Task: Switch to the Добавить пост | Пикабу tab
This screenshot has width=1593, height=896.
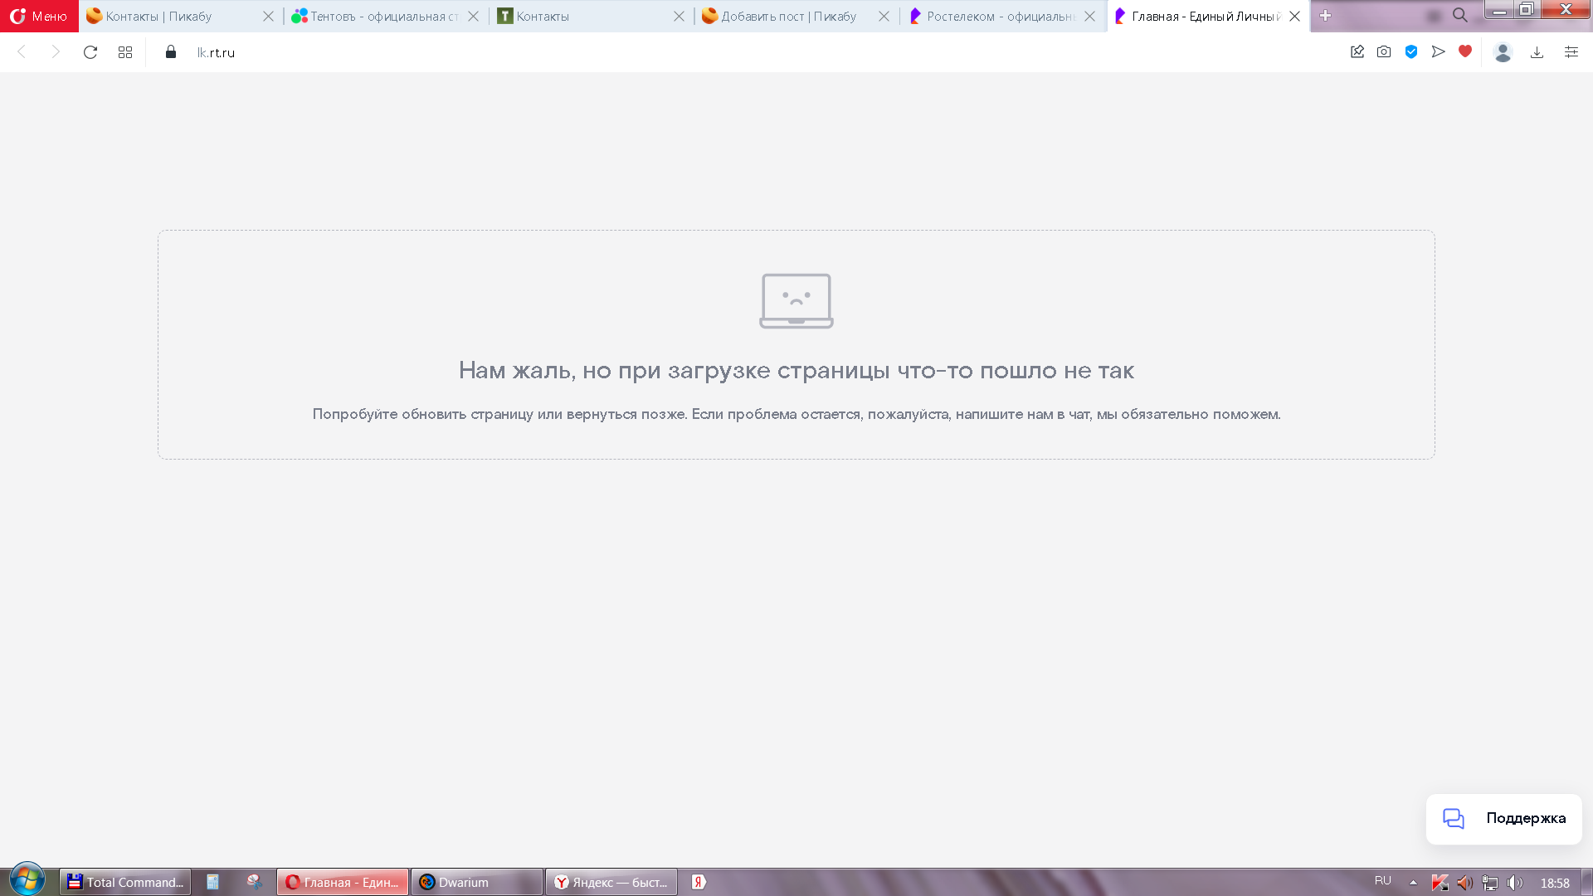Action: tap(794, 16)
